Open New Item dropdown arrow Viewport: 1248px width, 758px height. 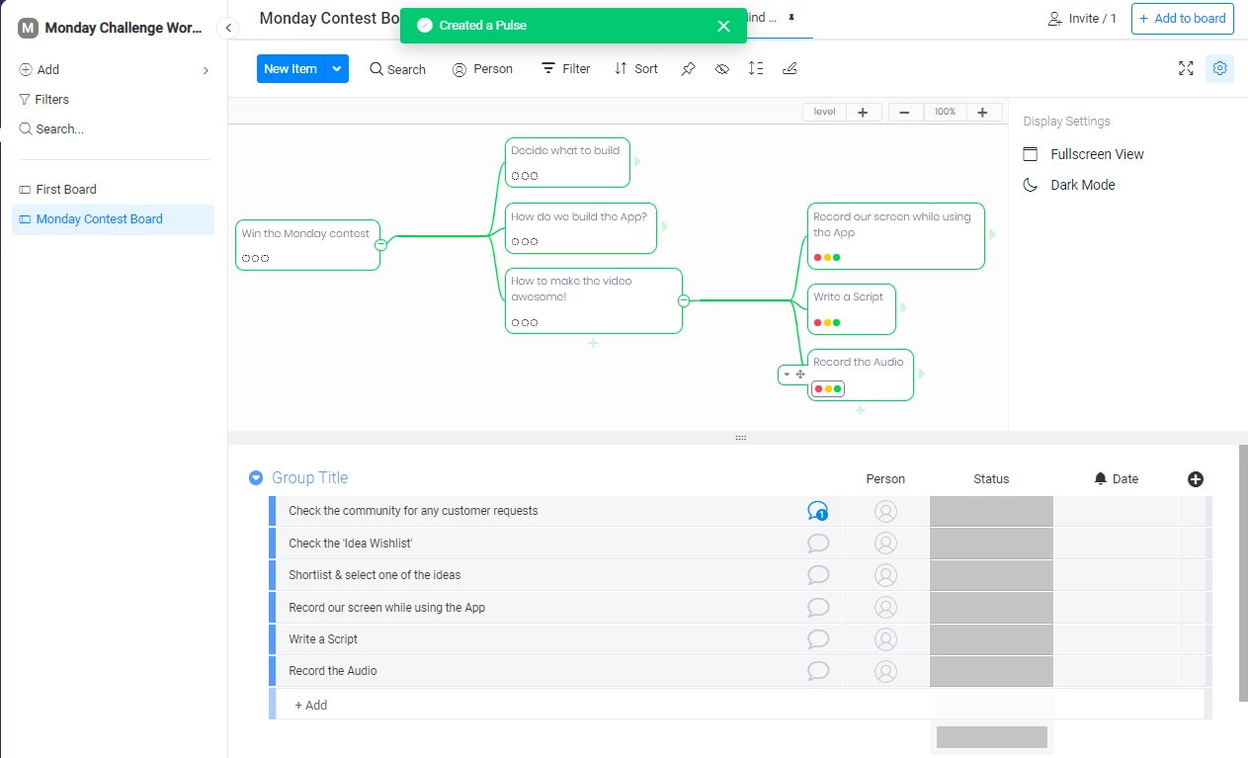coord(337,68)
